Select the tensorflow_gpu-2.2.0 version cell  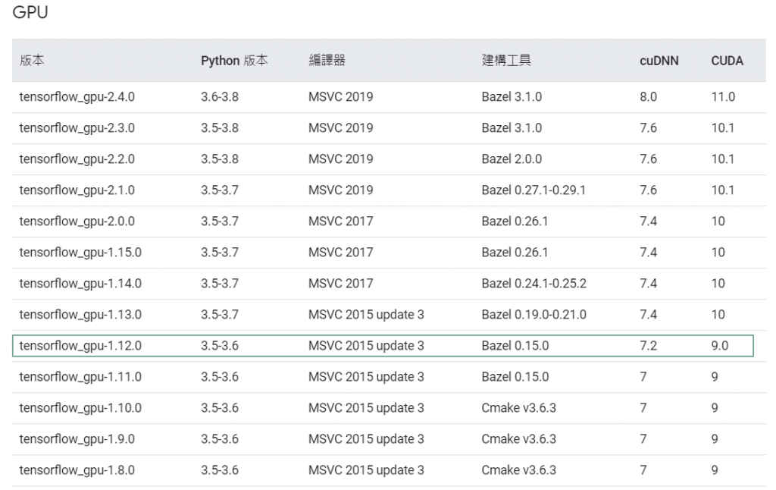pos(77,159)
